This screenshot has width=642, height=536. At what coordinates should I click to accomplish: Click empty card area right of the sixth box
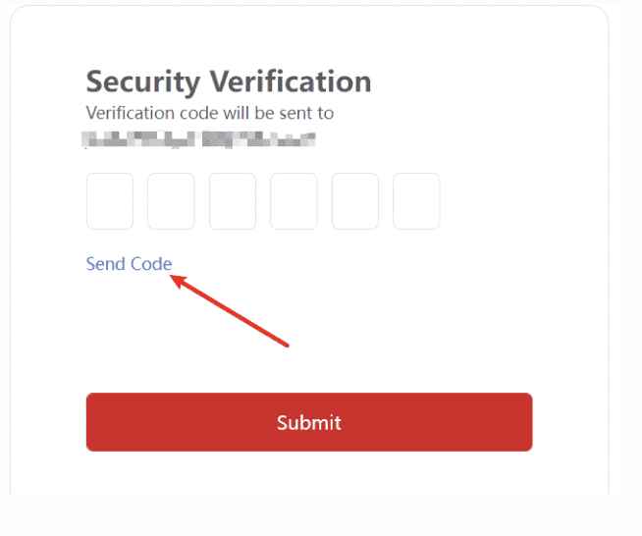tap(520, 201)
